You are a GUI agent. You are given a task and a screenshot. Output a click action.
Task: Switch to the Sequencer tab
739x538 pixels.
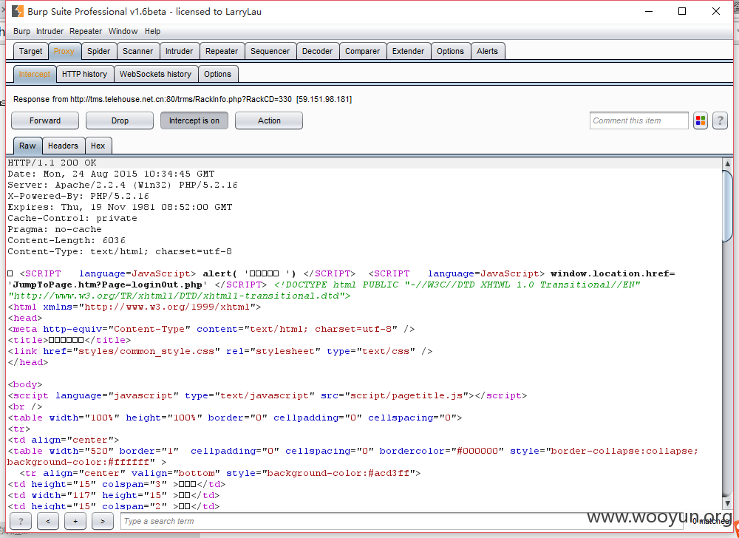point(270,51)
